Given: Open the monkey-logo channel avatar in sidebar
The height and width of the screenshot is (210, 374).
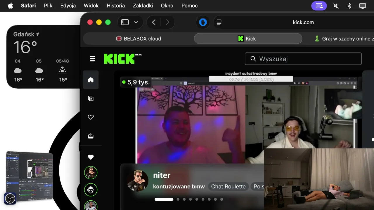Looking at the screenshot, I should coord(91,190).
